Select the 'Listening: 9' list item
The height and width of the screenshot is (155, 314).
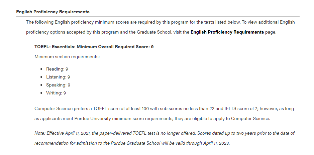pos(58,77)
